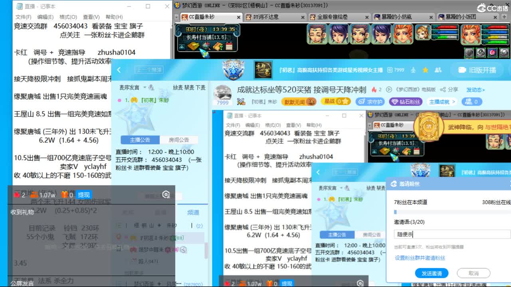Open the 发动态 link
The image size is (511, 287).
[475, 90]
